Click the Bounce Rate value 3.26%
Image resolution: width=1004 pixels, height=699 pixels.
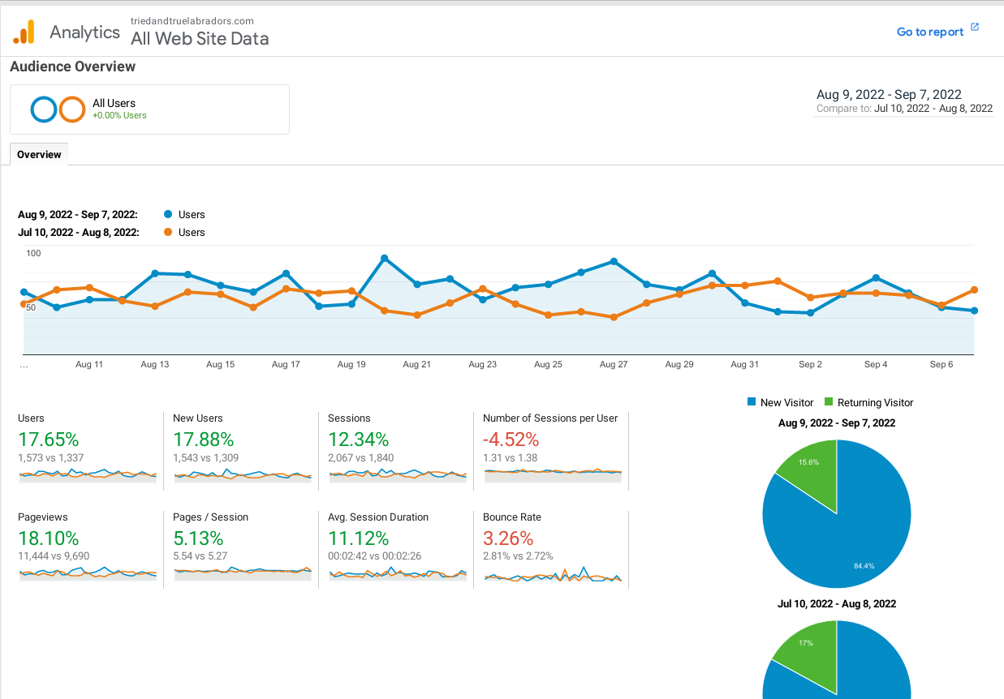[508, 538]
